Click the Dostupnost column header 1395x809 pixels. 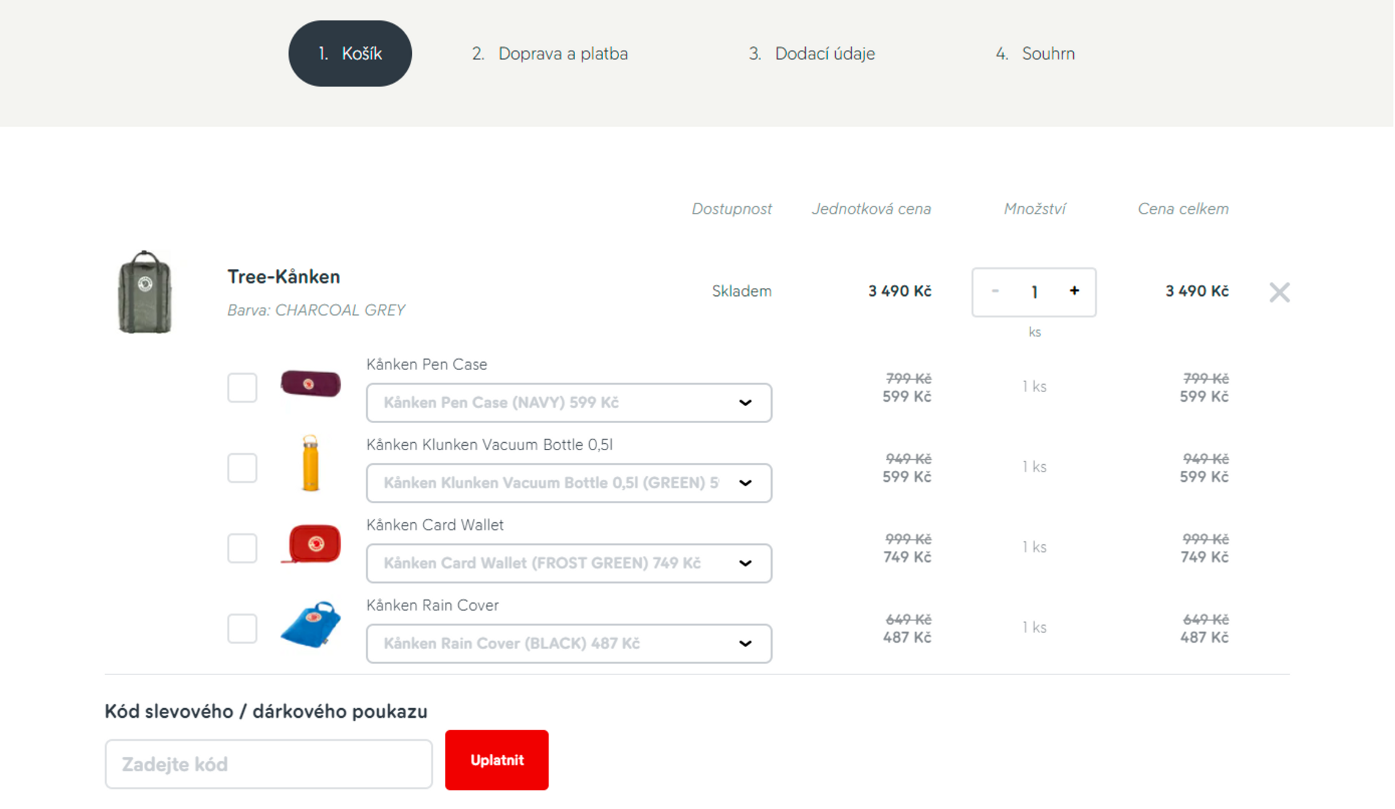pyautogui.click(x=732, y=209)
